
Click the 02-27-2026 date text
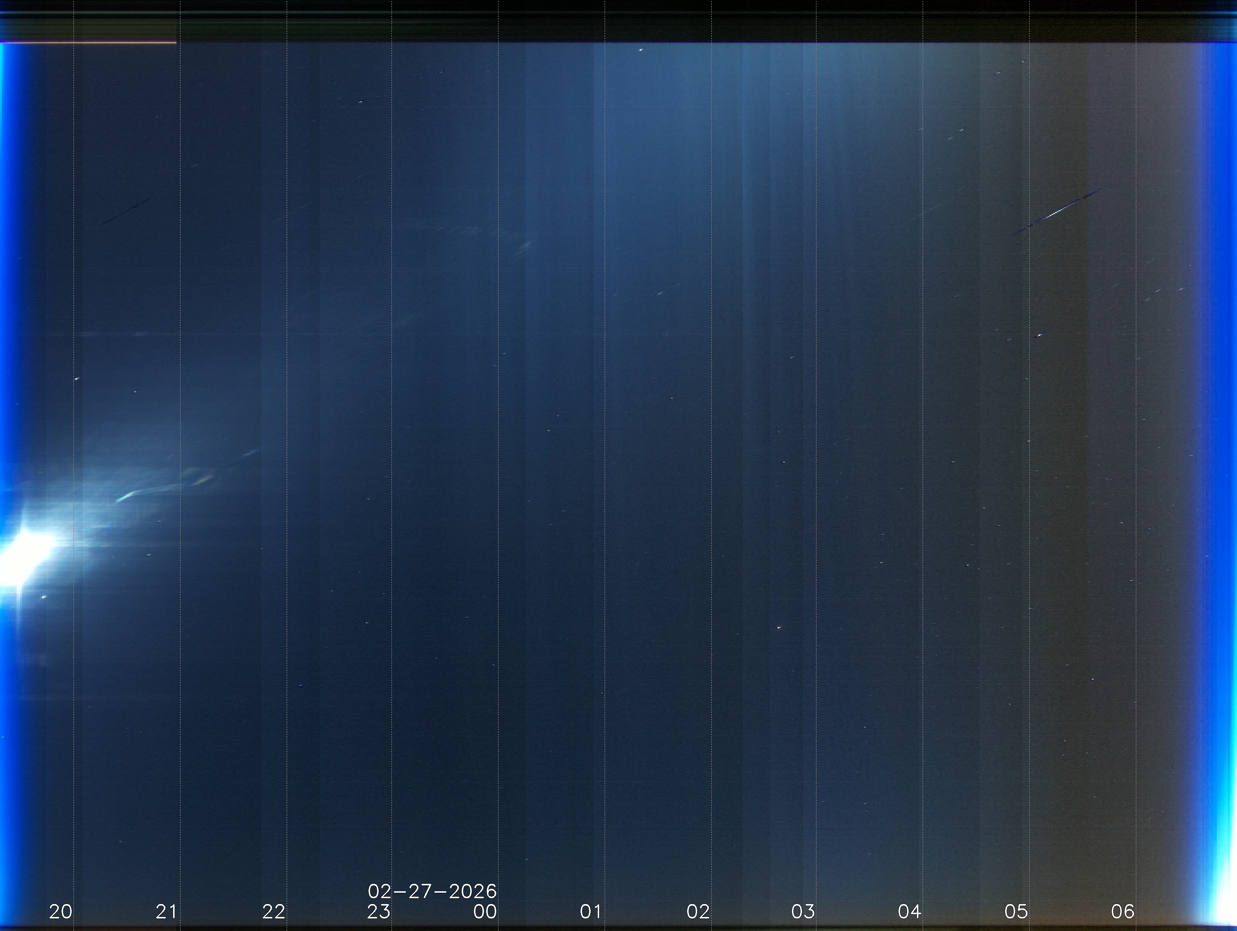pos(432,891)
